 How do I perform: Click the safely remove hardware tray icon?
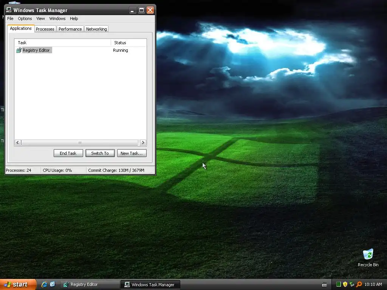pyautogui.click(x=352, y=284)
